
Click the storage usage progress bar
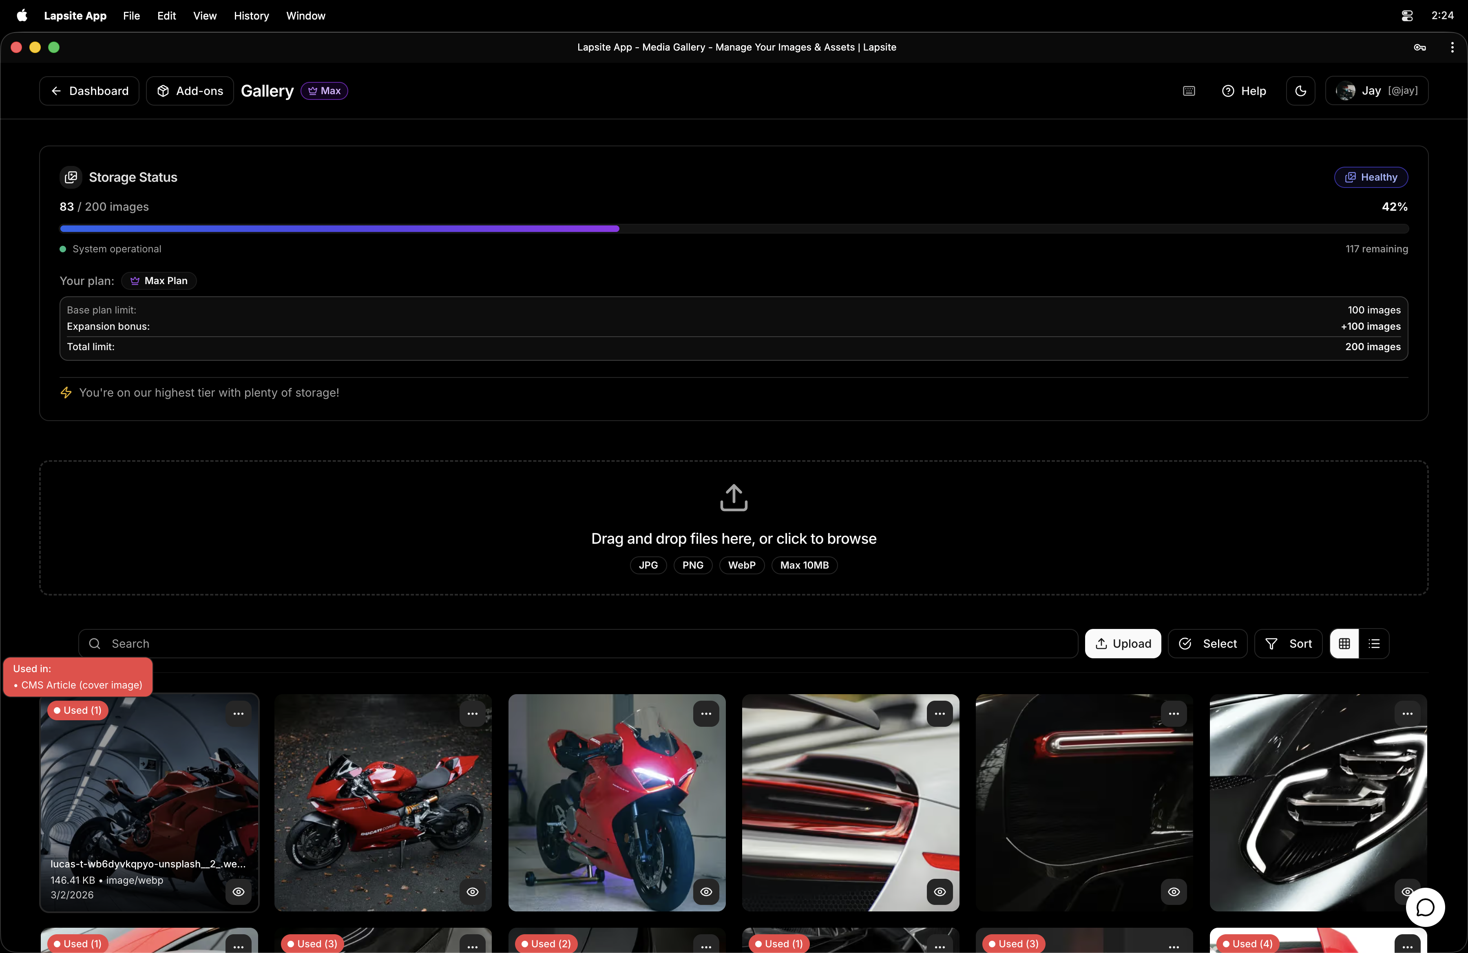click(x=733, y=229)
